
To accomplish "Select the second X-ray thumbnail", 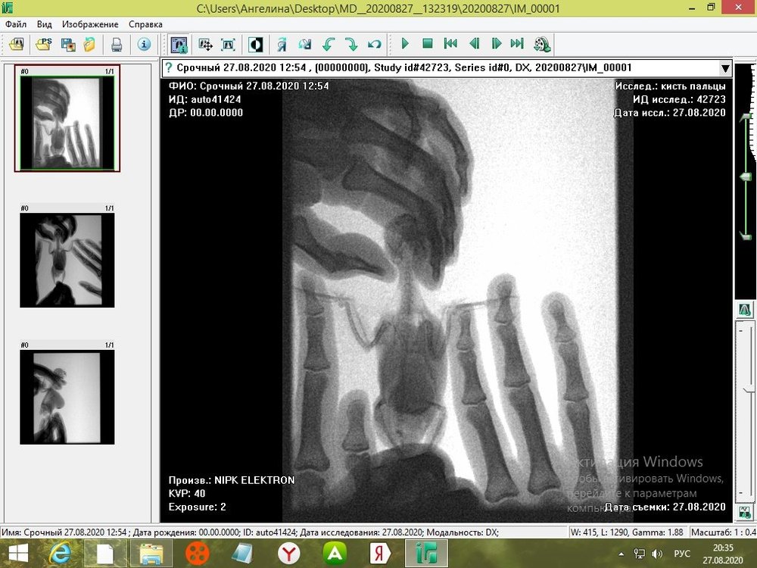I will (x=67, y=260).
